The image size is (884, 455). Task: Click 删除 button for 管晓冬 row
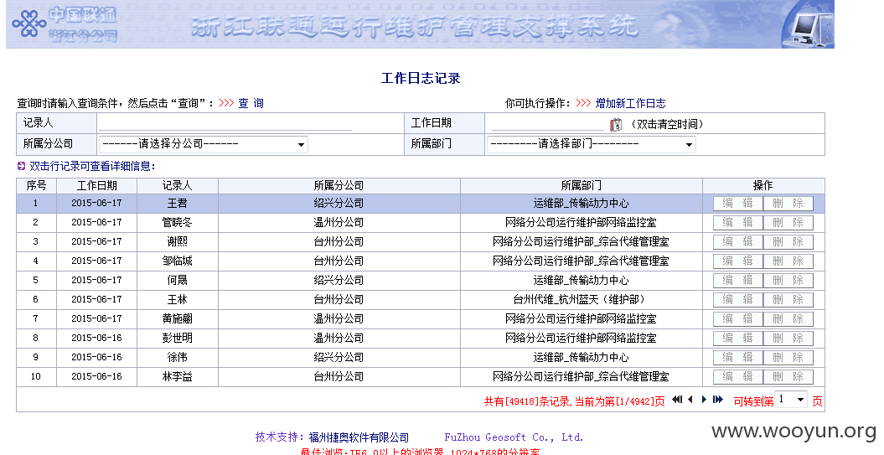[788, 223]
